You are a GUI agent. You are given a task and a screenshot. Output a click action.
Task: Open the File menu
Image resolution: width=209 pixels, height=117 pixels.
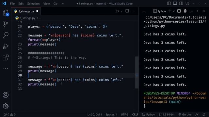(12, 4)
